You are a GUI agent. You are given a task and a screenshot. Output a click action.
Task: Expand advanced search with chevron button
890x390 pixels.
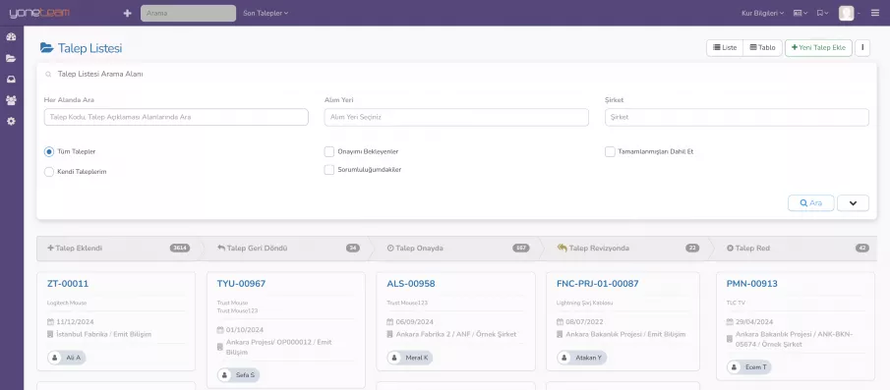point(853,203)
